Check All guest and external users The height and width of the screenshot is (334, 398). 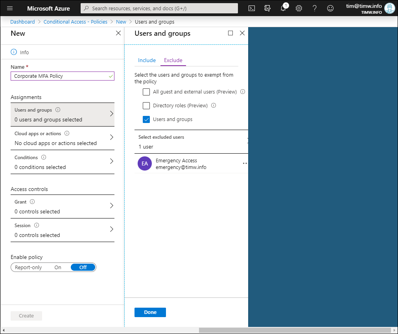(146, 92)
